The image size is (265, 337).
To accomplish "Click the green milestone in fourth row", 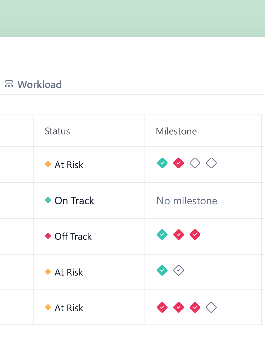I will click(162, 270).
